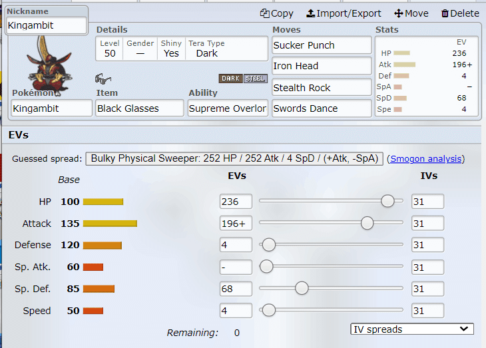Screen dimensions: 486x348
Task: Change the Black Glasses item field
Action: pyautogui.click(x=140, y=108)
